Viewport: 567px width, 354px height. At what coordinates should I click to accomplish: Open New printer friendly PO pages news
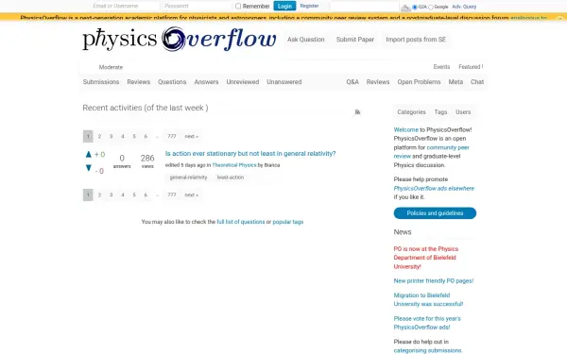point(434,280)
